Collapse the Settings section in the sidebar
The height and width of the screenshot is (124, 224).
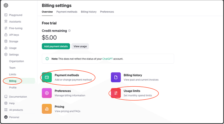click(x=14, y=55)
